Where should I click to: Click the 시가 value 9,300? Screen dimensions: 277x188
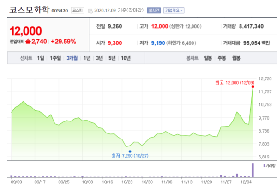[115, 43]
